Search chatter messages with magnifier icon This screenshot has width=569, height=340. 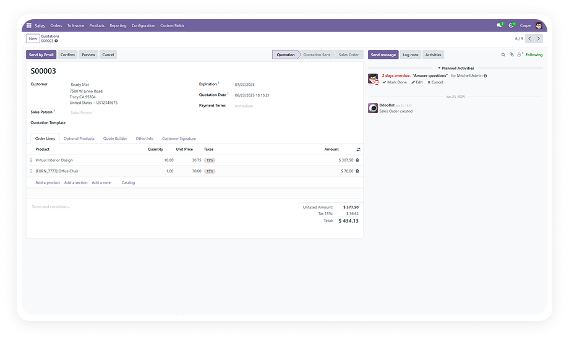coord(503,55)
